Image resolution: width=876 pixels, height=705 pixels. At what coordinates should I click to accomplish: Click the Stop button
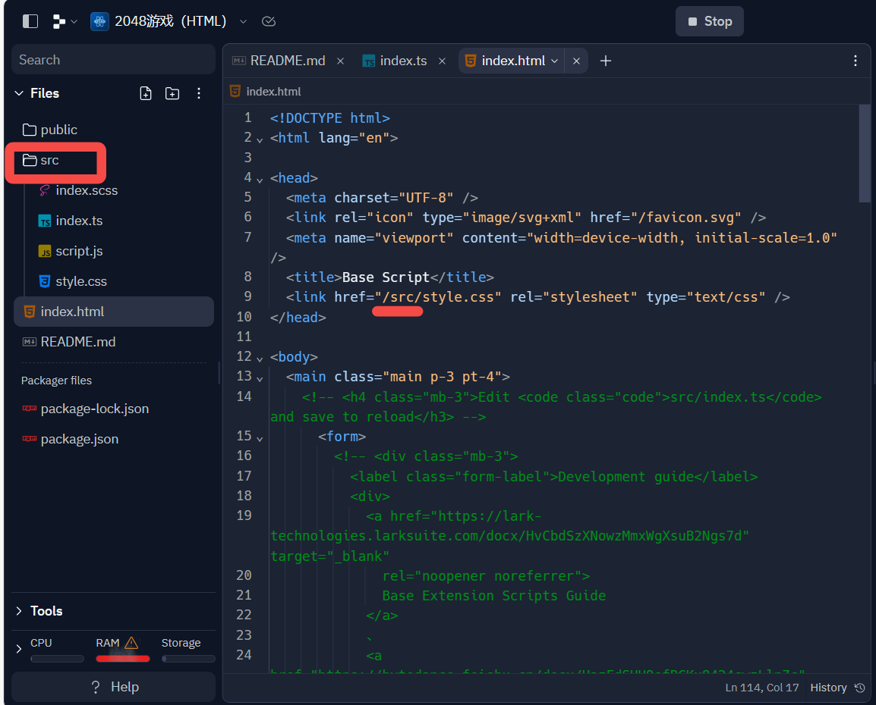click(710, 21)
